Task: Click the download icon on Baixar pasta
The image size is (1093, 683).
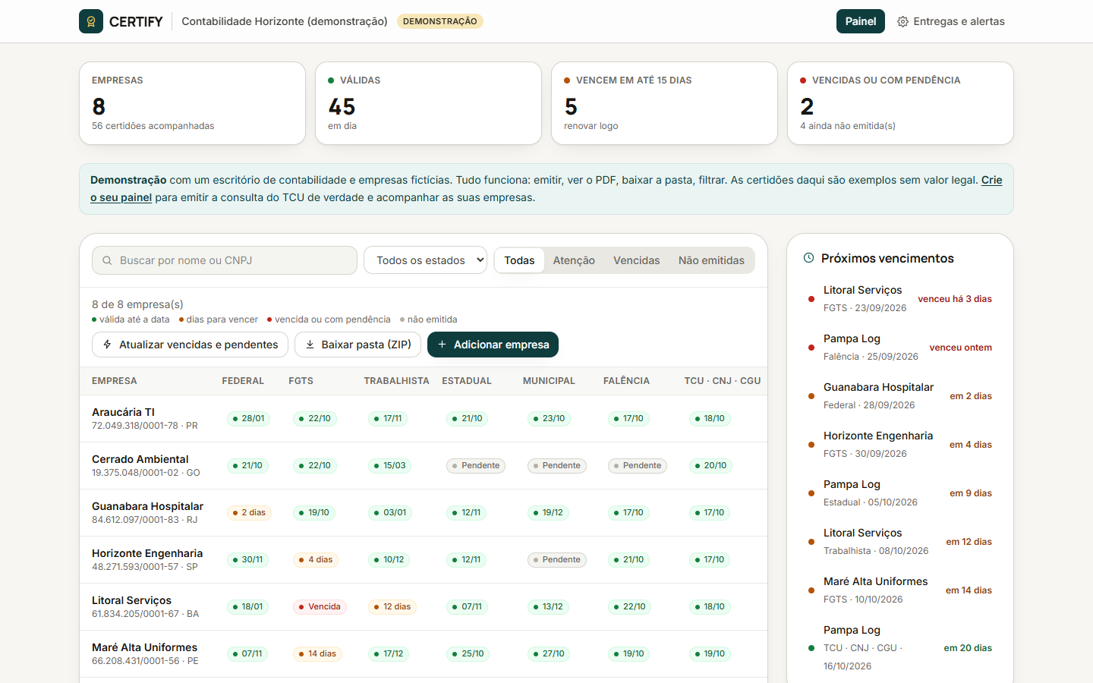Action: click(x=310, y=345)
